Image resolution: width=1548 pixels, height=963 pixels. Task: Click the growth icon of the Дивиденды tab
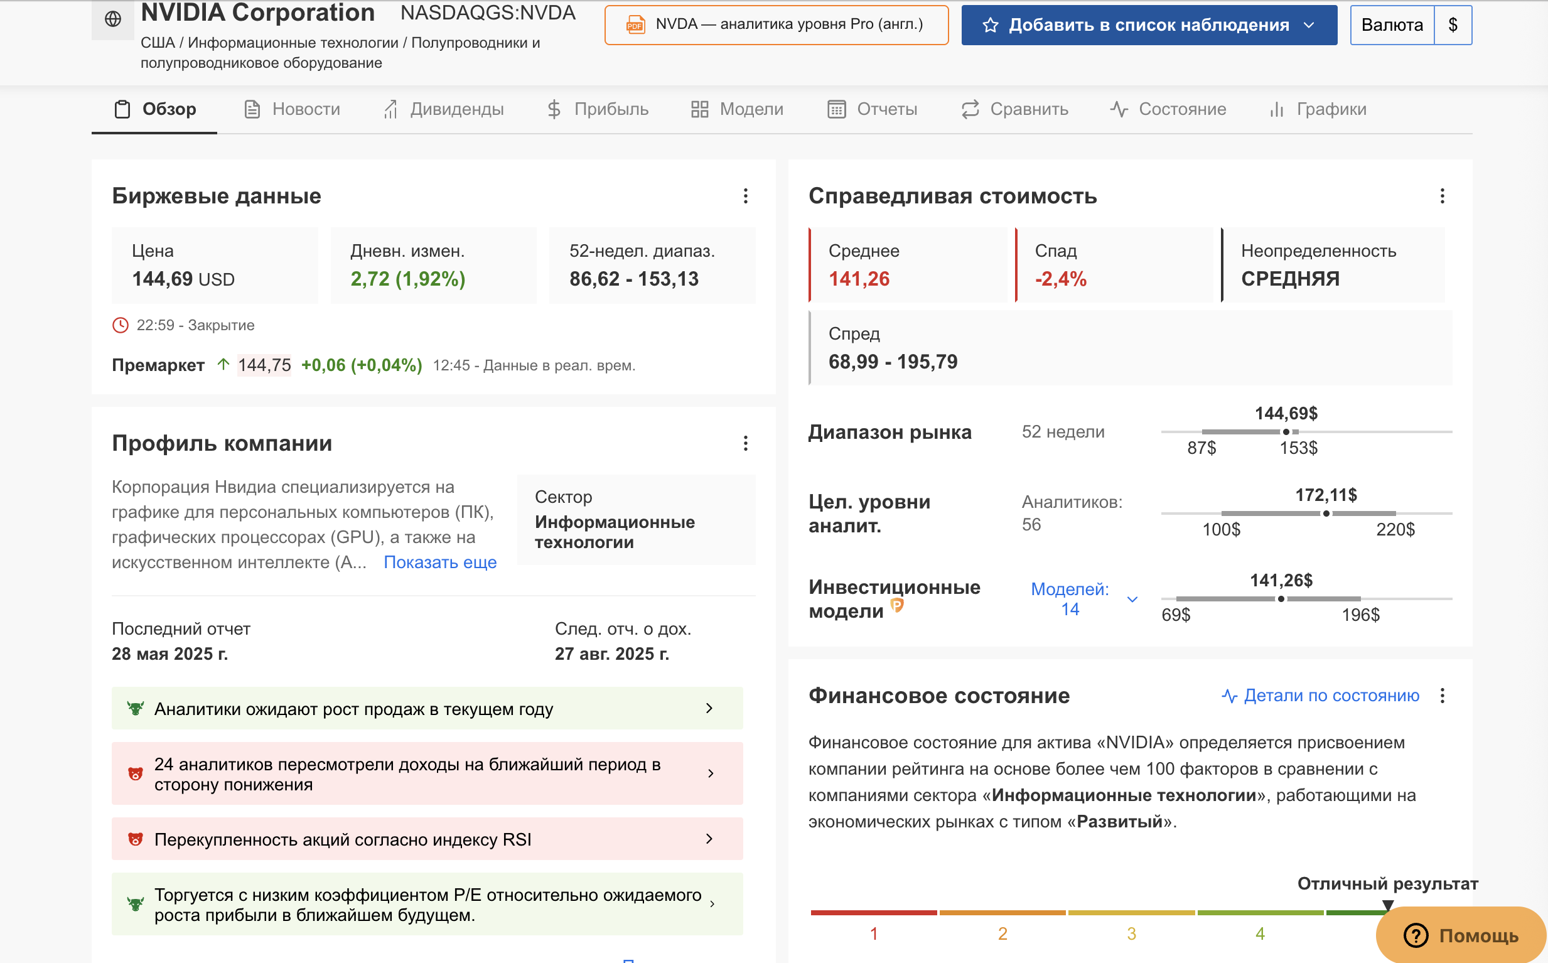tap(390, 110)
